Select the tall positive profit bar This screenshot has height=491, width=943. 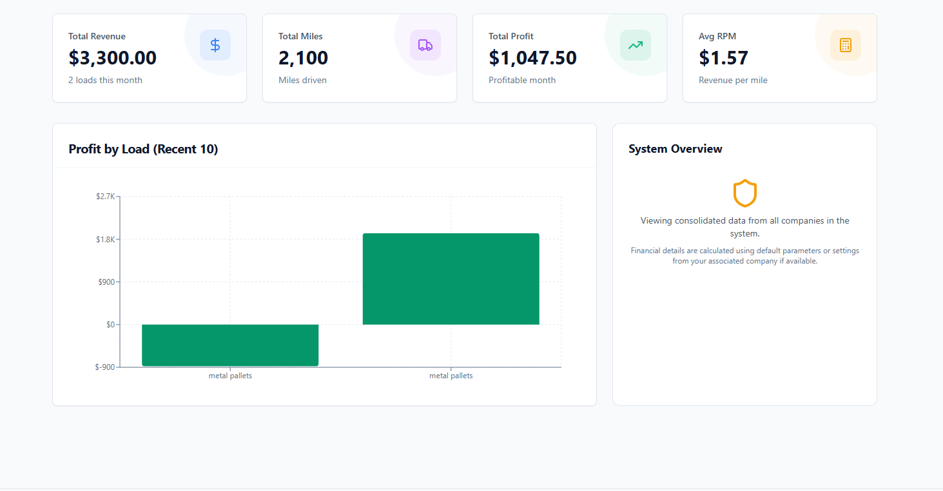(451, 279)
